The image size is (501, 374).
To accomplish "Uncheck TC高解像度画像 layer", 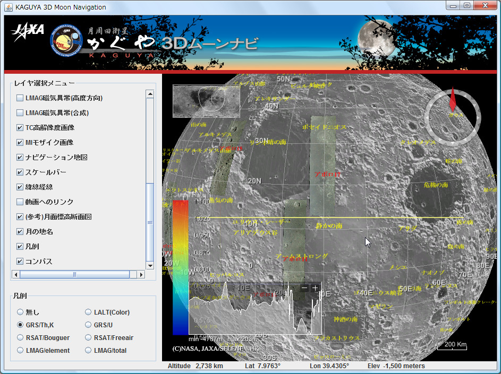I will tap(20, 128).
